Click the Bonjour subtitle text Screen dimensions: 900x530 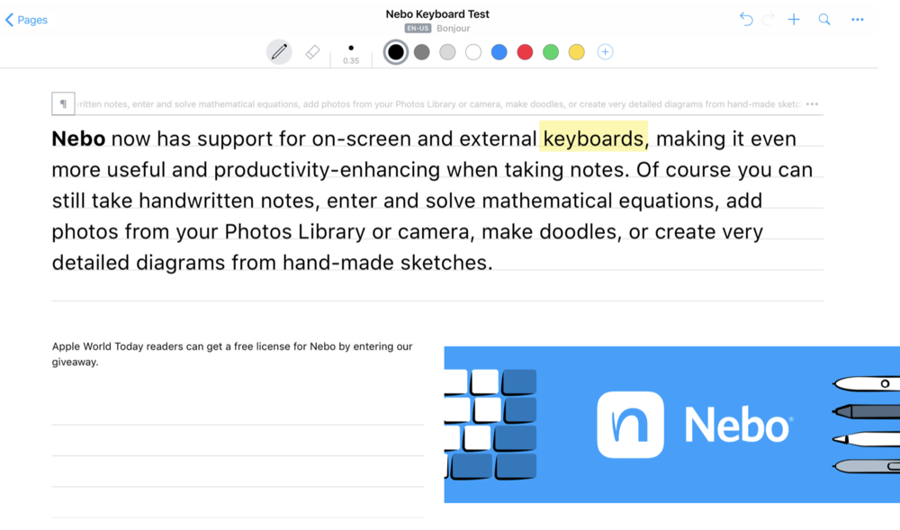click(454, 28)
